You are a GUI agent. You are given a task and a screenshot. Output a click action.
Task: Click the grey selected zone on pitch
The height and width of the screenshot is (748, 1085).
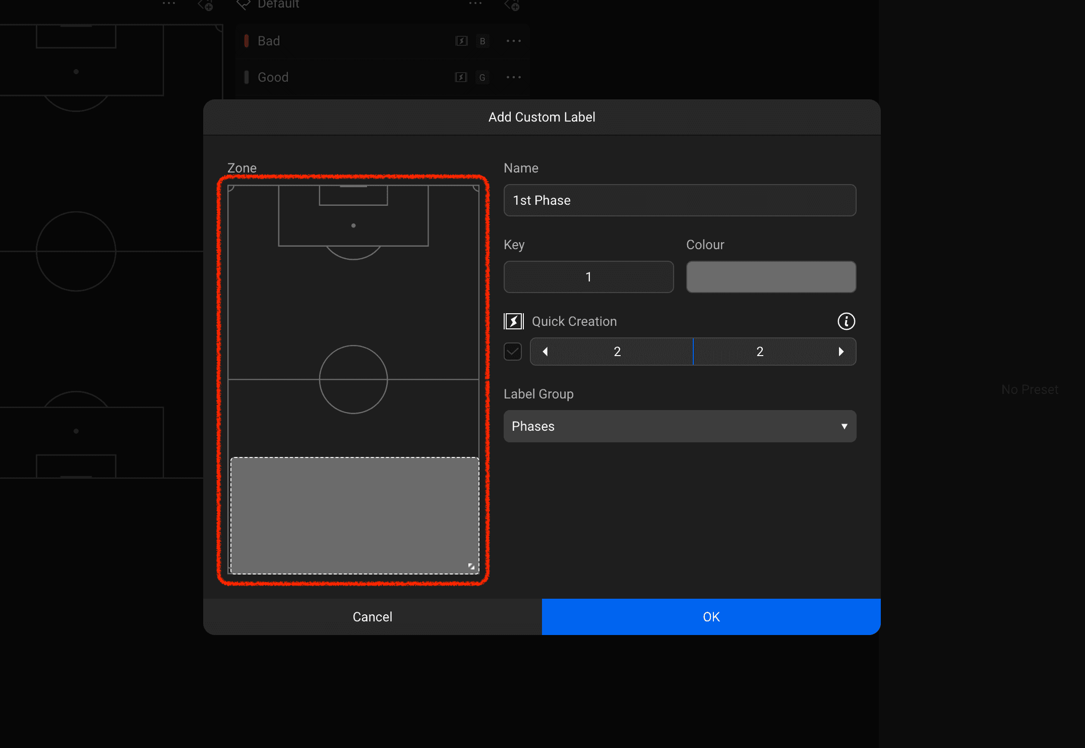coord(354,515)
